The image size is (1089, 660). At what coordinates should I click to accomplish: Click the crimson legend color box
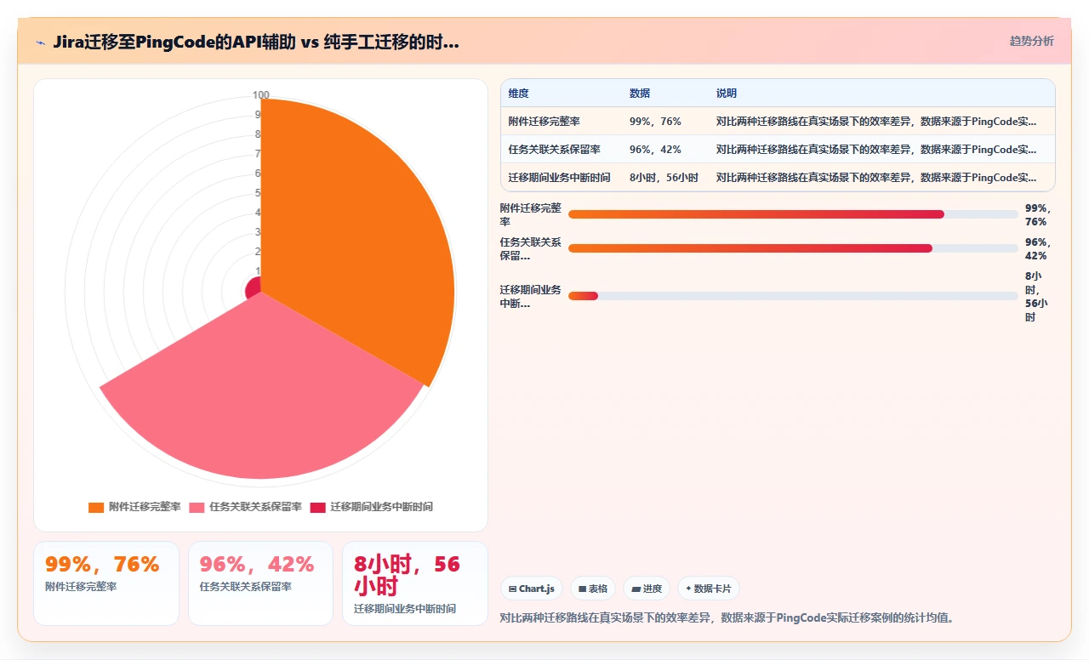click(x=317, y=507)
